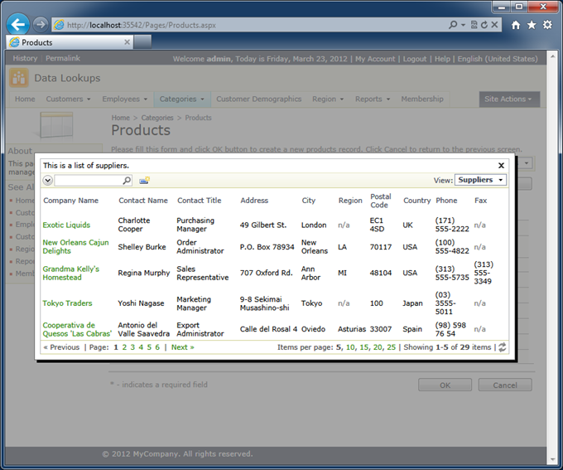Open the Suppliers view dropdown
The width and height of the screenshot is (563, 470).
click(x=480, y=180)
